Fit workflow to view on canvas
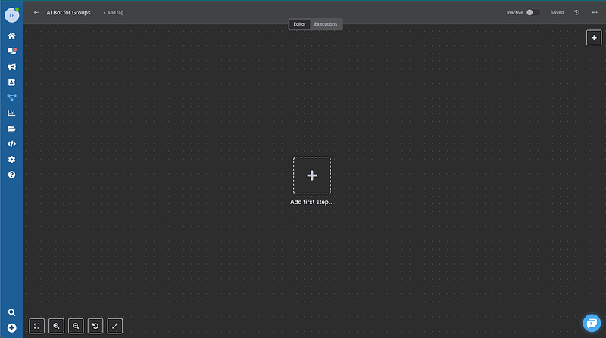606x338 pixels. [x=36, y=326]
